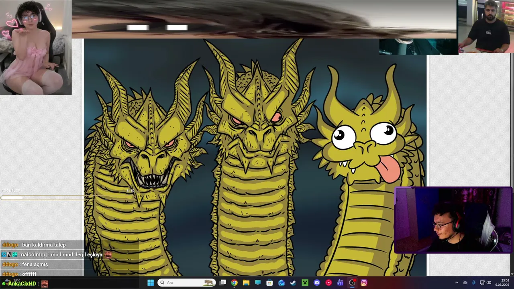Open Instagram from the taskbar
The image size is (514, 289).
364,283
